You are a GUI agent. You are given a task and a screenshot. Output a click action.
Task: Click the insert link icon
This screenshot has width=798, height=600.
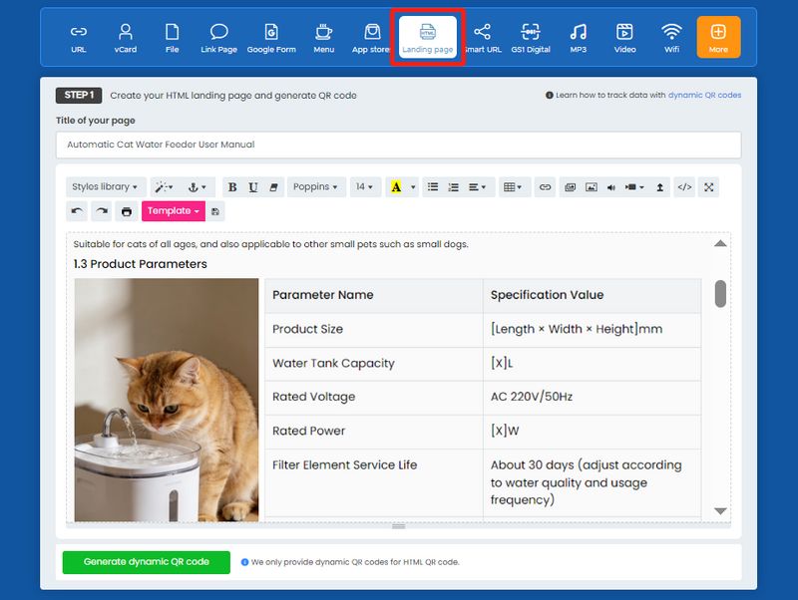click(545, 186)
